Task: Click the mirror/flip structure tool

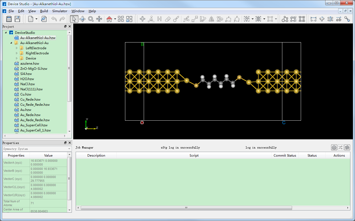Action: pos(211,19)
